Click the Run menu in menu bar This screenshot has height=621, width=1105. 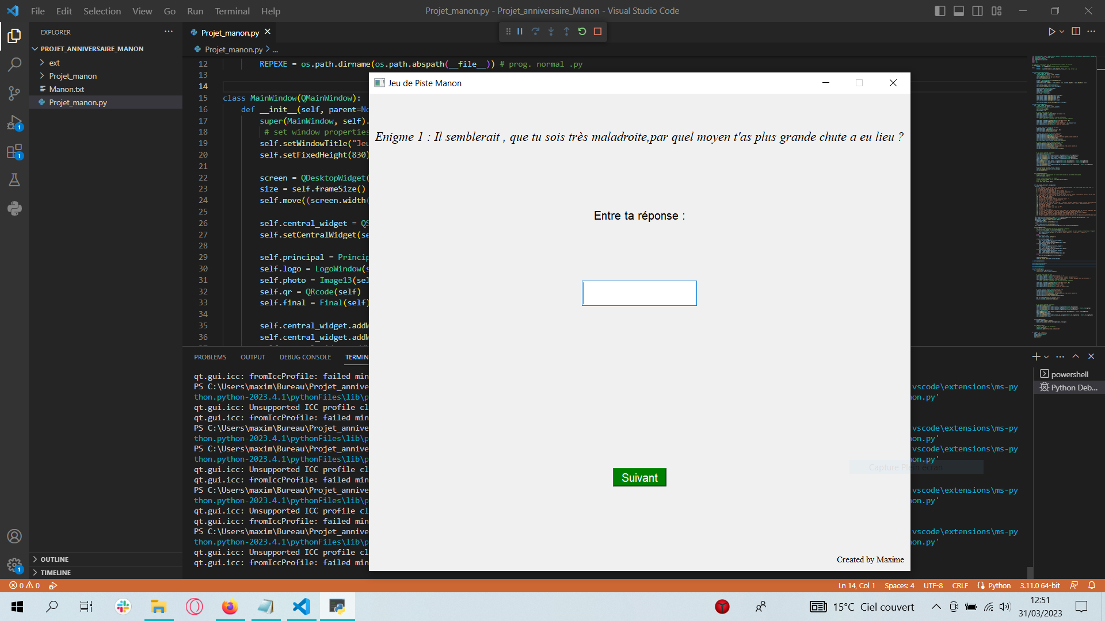point(195,10)
